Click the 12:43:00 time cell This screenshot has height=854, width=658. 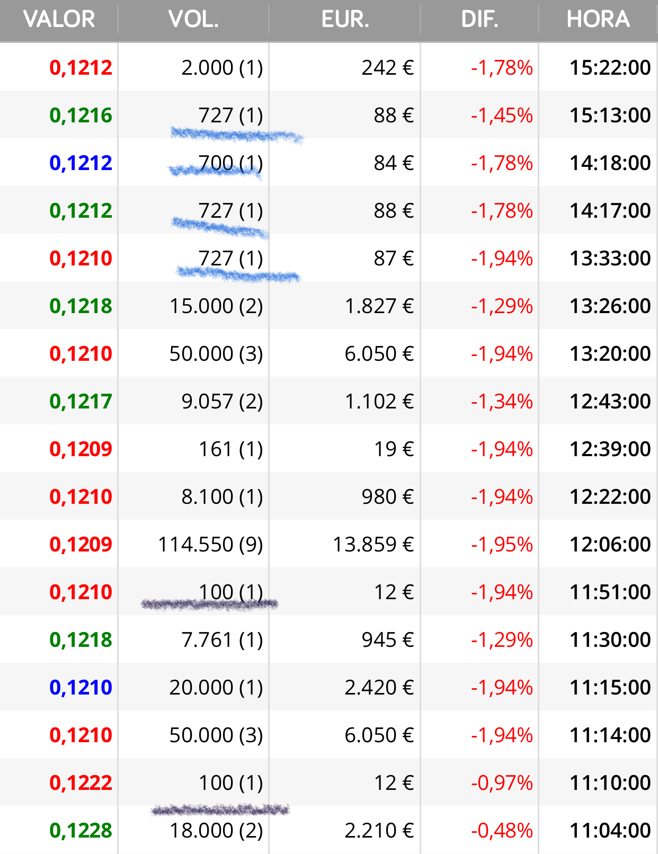(x=610, y=402)
